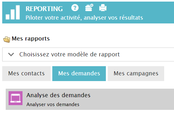Select the Mes demandes tab
Viewport: 174px width, 114px height.
tap(79, 74)
